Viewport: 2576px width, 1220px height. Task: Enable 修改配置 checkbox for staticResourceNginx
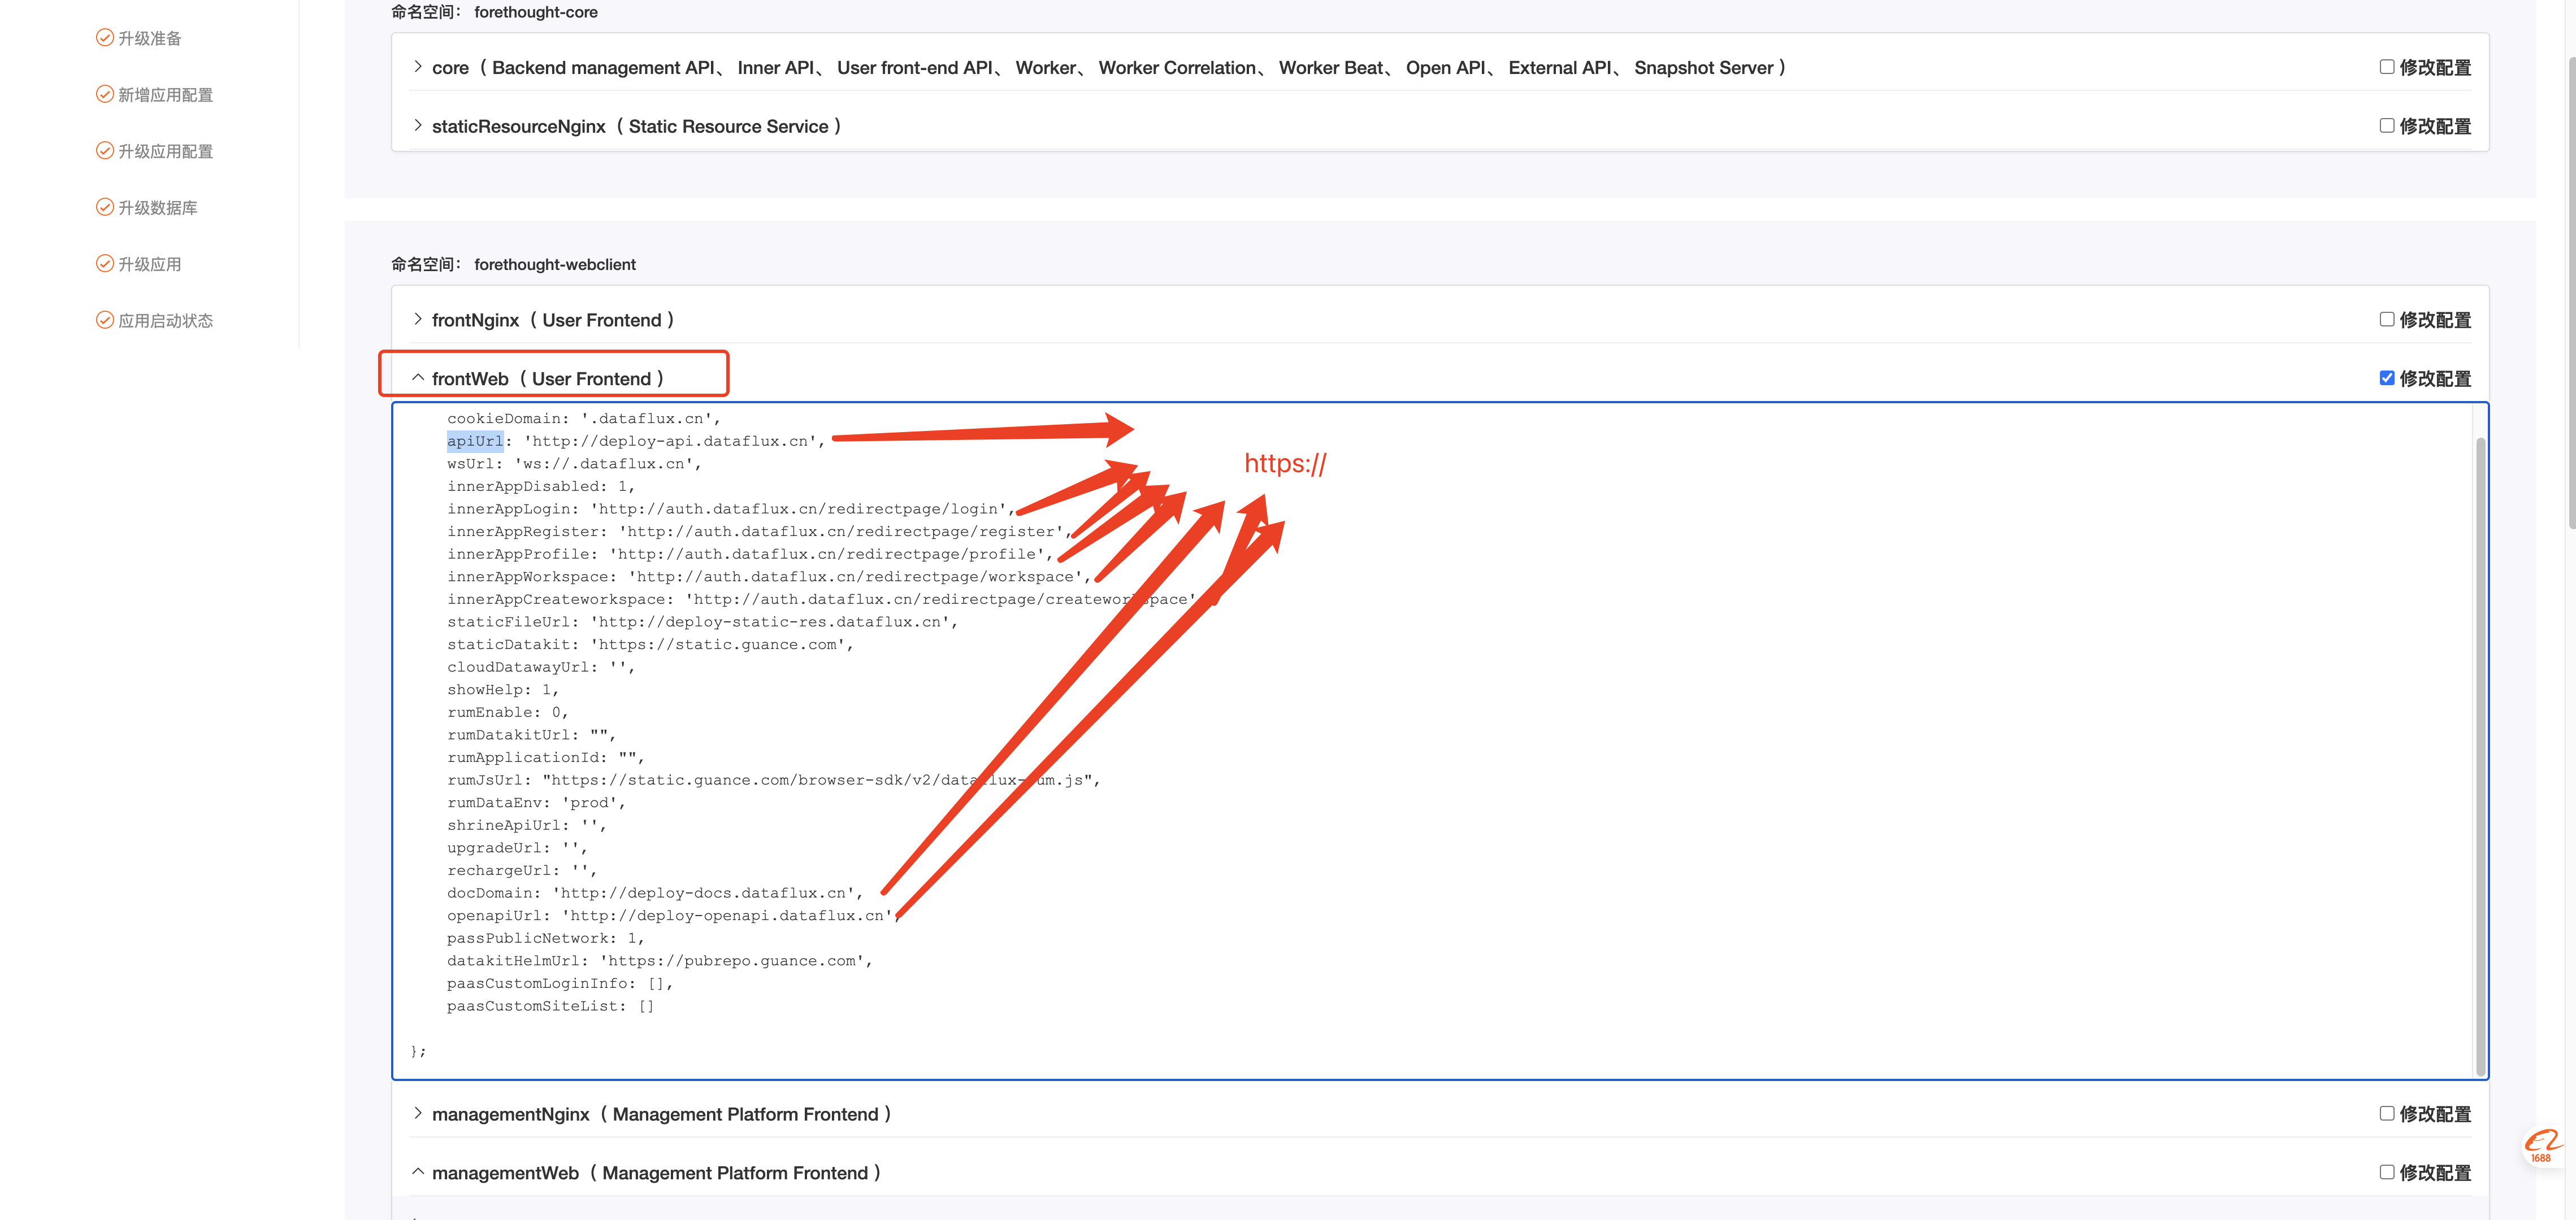pos(2386,126)
